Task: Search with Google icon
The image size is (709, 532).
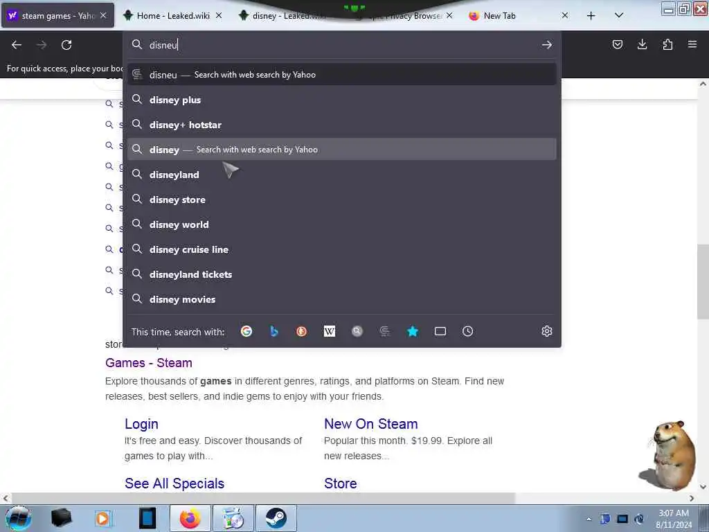Action: 246,332
